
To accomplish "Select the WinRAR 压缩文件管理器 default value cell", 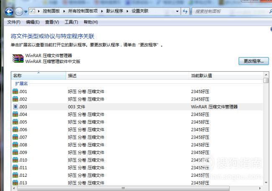I will [x=214, y=107].
